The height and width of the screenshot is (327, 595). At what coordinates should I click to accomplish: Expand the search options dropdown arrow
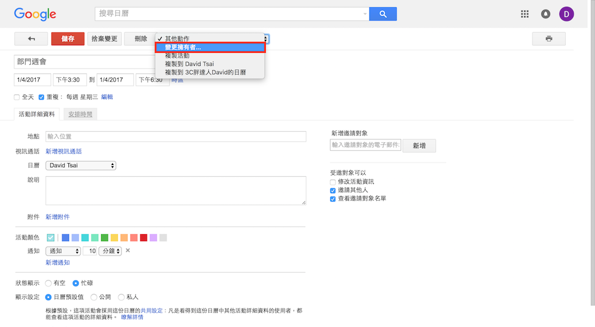point(365,14)
